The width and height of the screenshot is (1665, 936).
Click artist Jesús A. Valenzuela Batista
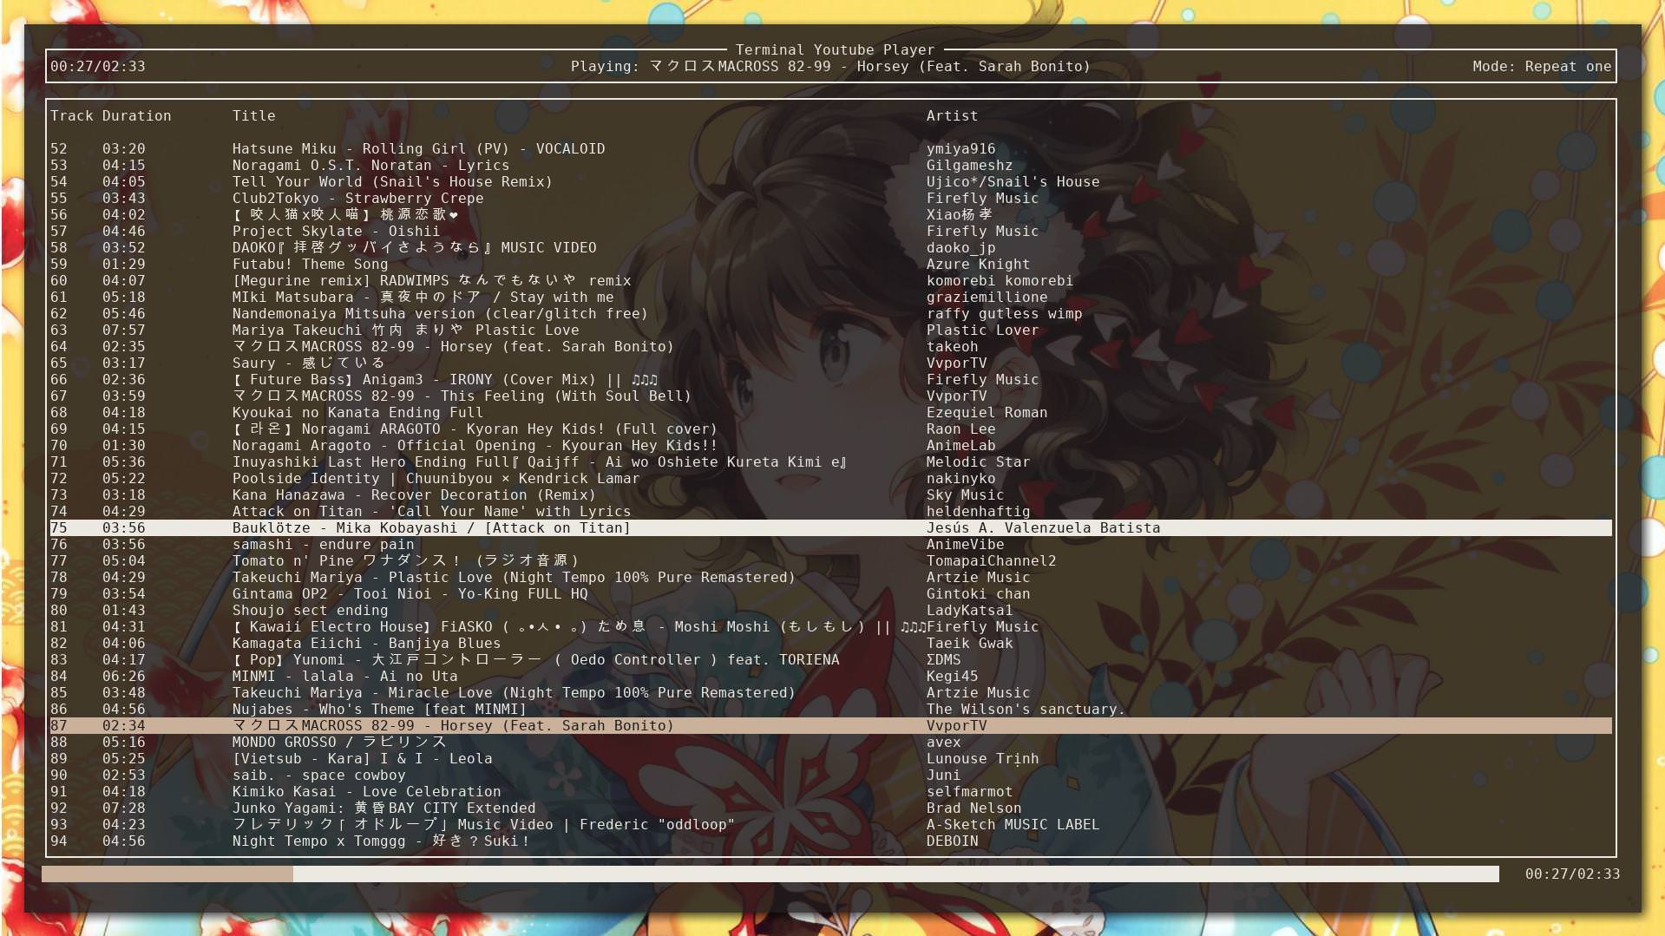[1042, 528]
